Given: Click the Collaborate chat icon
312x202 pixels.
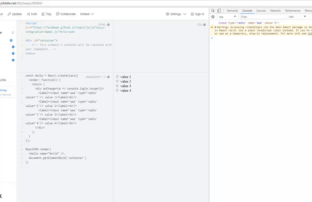Looking at the screenshot, I should click(x=58, y=14).
